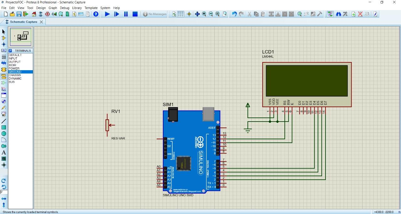401x214 pixels.
Task: Remove the sheet with the red X icon
Action: 360,14
